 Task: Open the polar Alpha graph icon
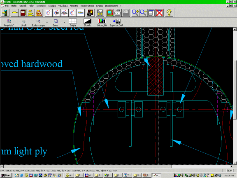65,13
